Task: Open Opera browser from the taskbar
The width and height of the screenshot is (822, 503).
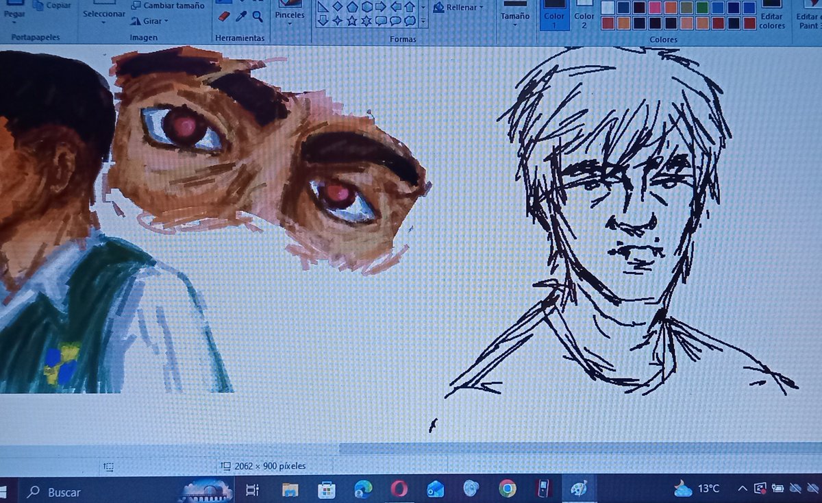Action: pos(399,489)
